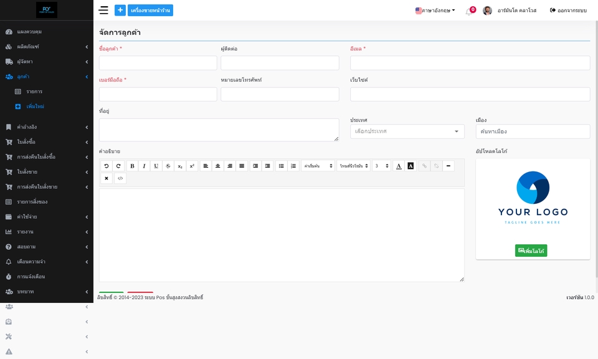Align text right in editor
Image resolution: width=598 pixels, height=359 pixels.
(x=230, y=166)
